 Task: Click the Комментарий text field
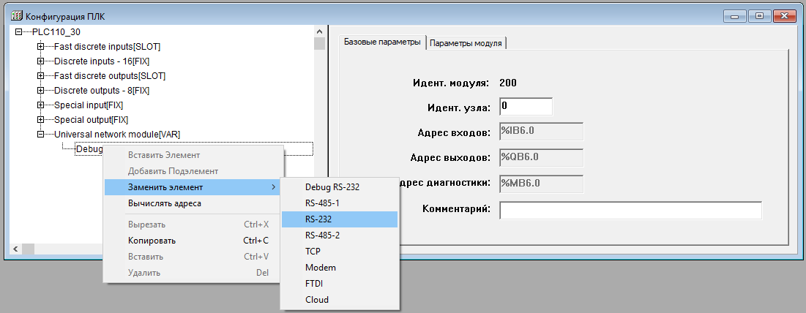click(630, 210)
